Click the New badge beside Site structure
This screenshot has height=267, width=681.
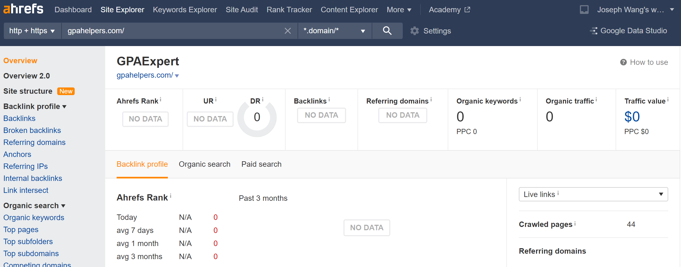click(x=66, y=91)
